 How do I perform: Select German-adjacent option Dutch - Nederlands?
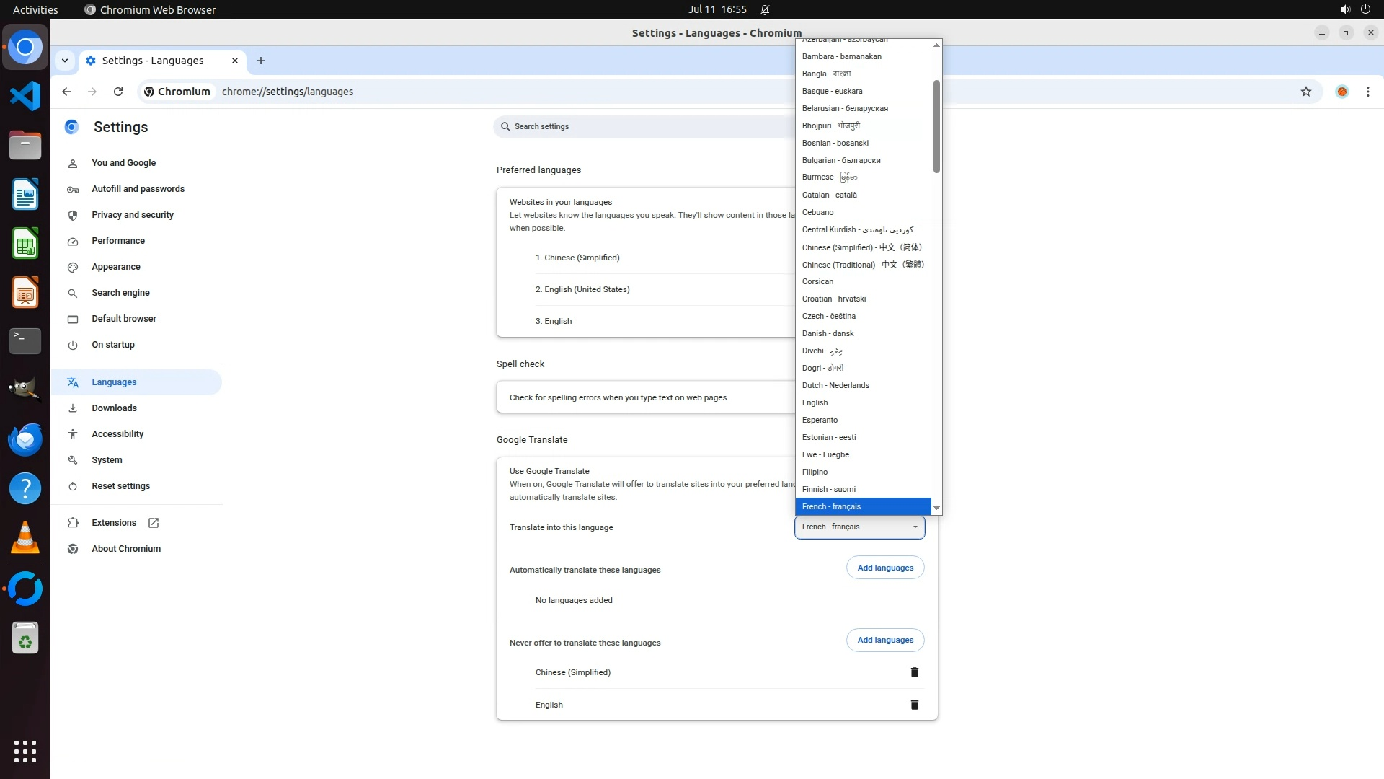pos(835,385)
